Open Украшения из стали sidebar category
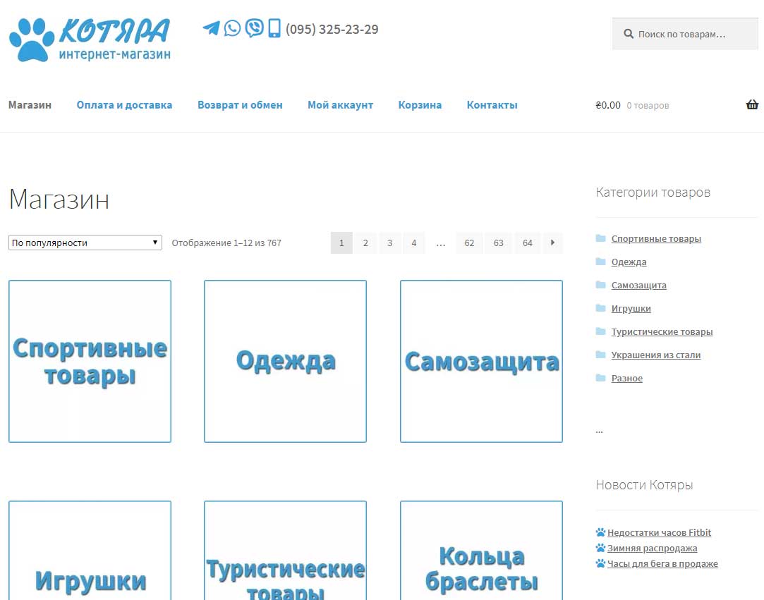Image resolution: width=764 pixels, height=600 pixels. click(x=656, y=355)
